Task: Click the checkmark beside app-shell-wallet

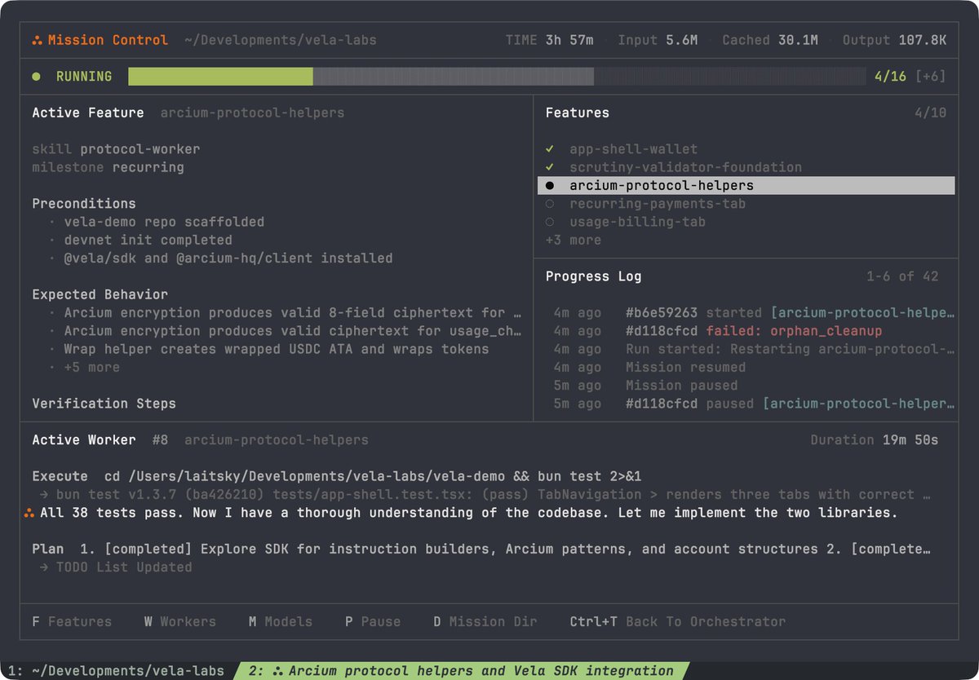Action: [x=550, y=149]
